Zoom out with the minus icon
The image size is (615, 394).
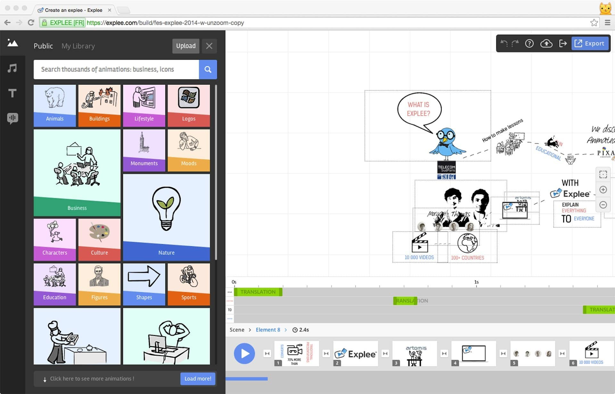(x=603, y=205)
